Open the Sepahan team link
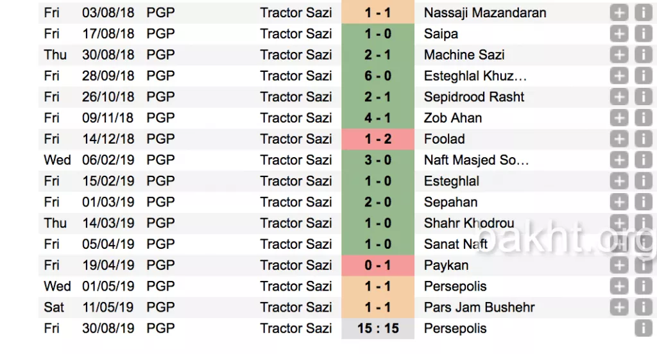The height and width of the screenshot is (354, 657). (450, 202)
